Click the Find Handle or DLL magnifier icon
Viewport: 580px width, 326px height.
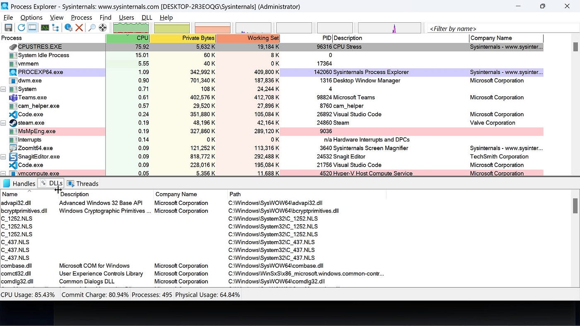pyautogui.click(x=91, y=27)
